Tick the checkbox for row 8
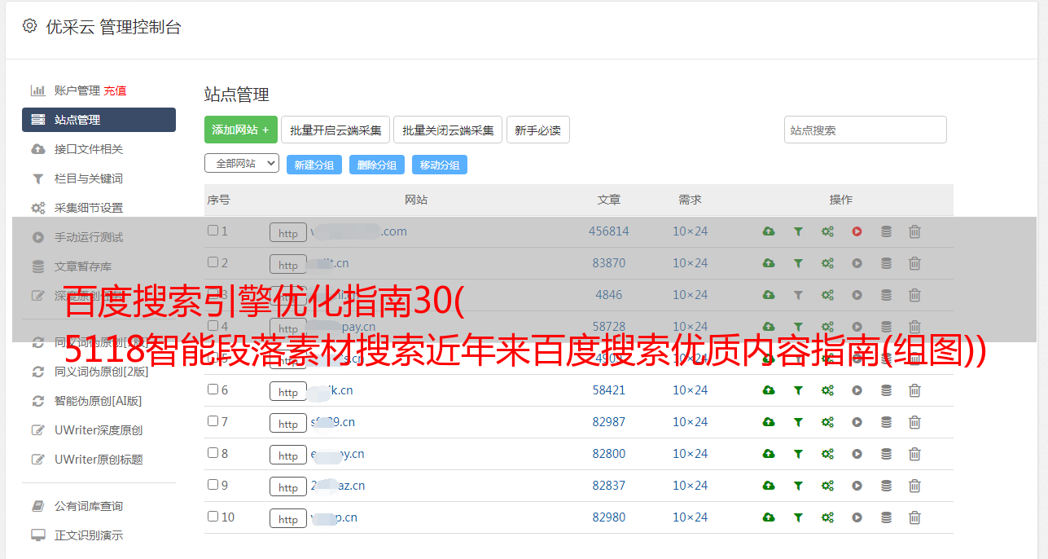This screenshot has width=1048, height=559. (213, 453)
